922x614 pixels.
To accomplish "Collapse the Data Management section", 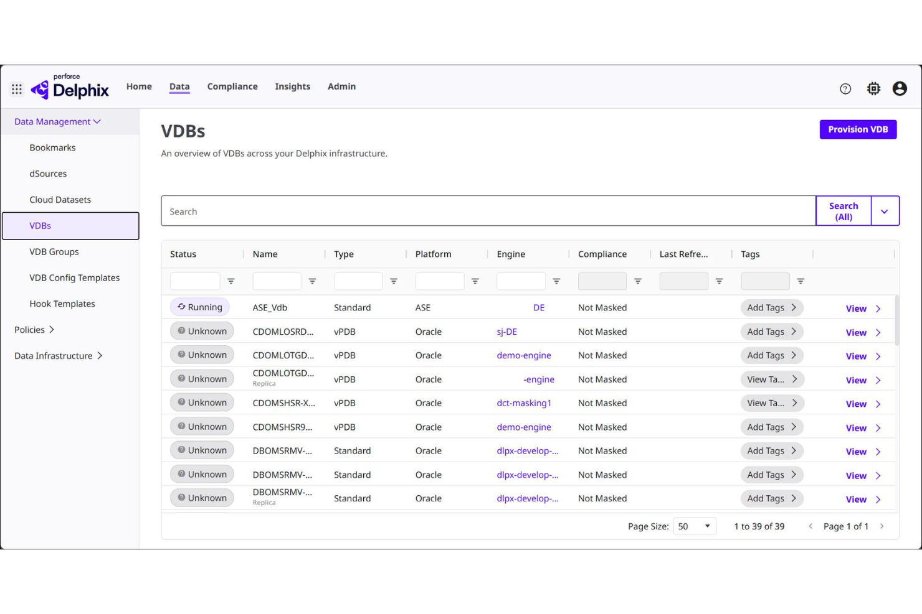I will point(57,122).
